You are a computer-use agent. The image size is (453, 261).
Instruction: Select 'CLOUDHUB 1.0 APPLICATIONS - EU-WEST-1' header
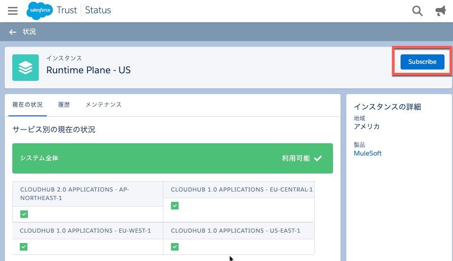(x=88, y=231)
